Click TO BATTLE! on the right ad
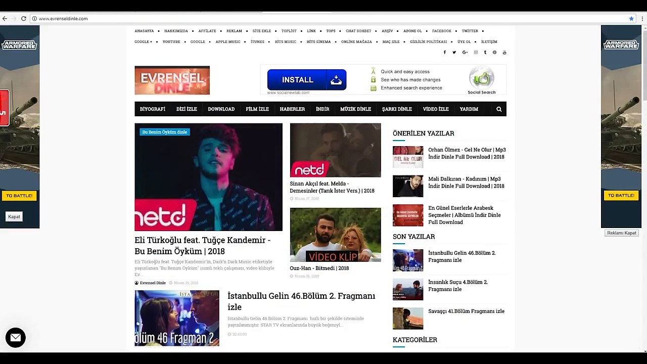The height and width of the screenshot is (364, 647). point(621,196)
